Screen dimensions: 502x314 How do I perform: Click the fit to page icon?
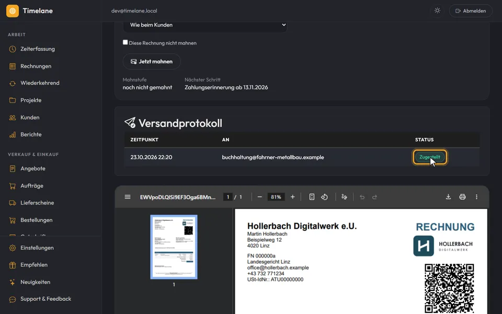pyautogui.click(x=312, y=197)
